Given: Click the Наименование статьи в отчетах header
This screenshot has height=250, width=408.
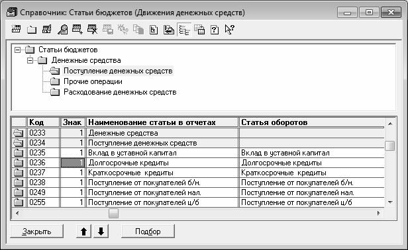Looking at the screenshot, I should coord(162,122).
